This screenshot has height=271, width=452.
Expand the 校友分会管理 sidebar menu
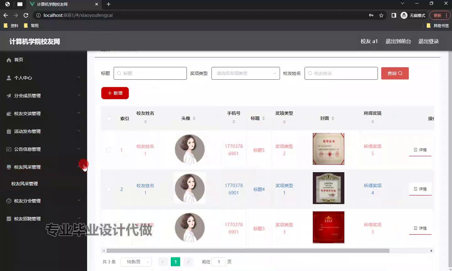(x=43, y=201)
